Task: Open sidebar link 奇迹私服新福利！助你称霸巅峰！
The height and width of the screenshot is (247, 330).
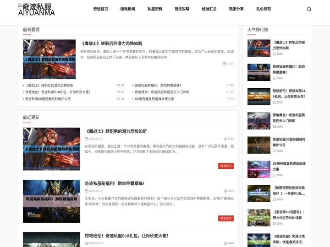Action: pyautogui.click(x=289, y=70)
